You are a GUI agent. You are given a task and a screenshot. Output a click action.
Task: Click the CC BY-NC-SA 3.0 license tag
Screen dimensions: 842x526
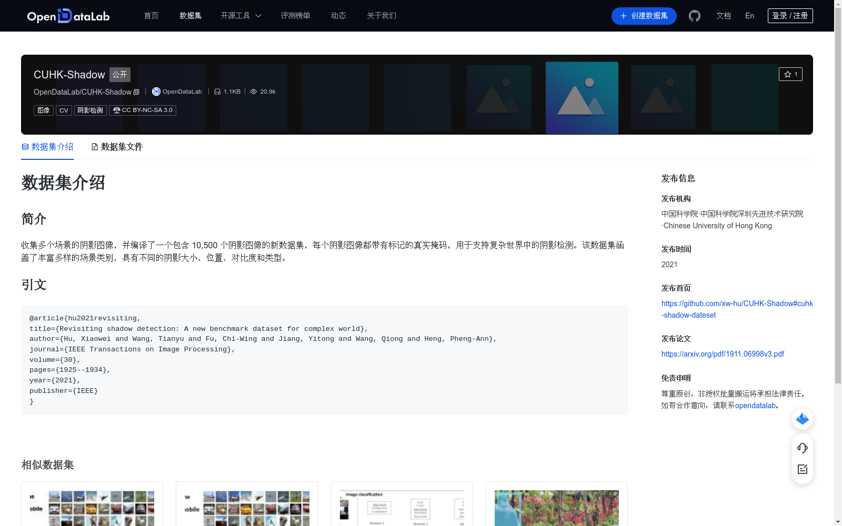click(143, 110)
